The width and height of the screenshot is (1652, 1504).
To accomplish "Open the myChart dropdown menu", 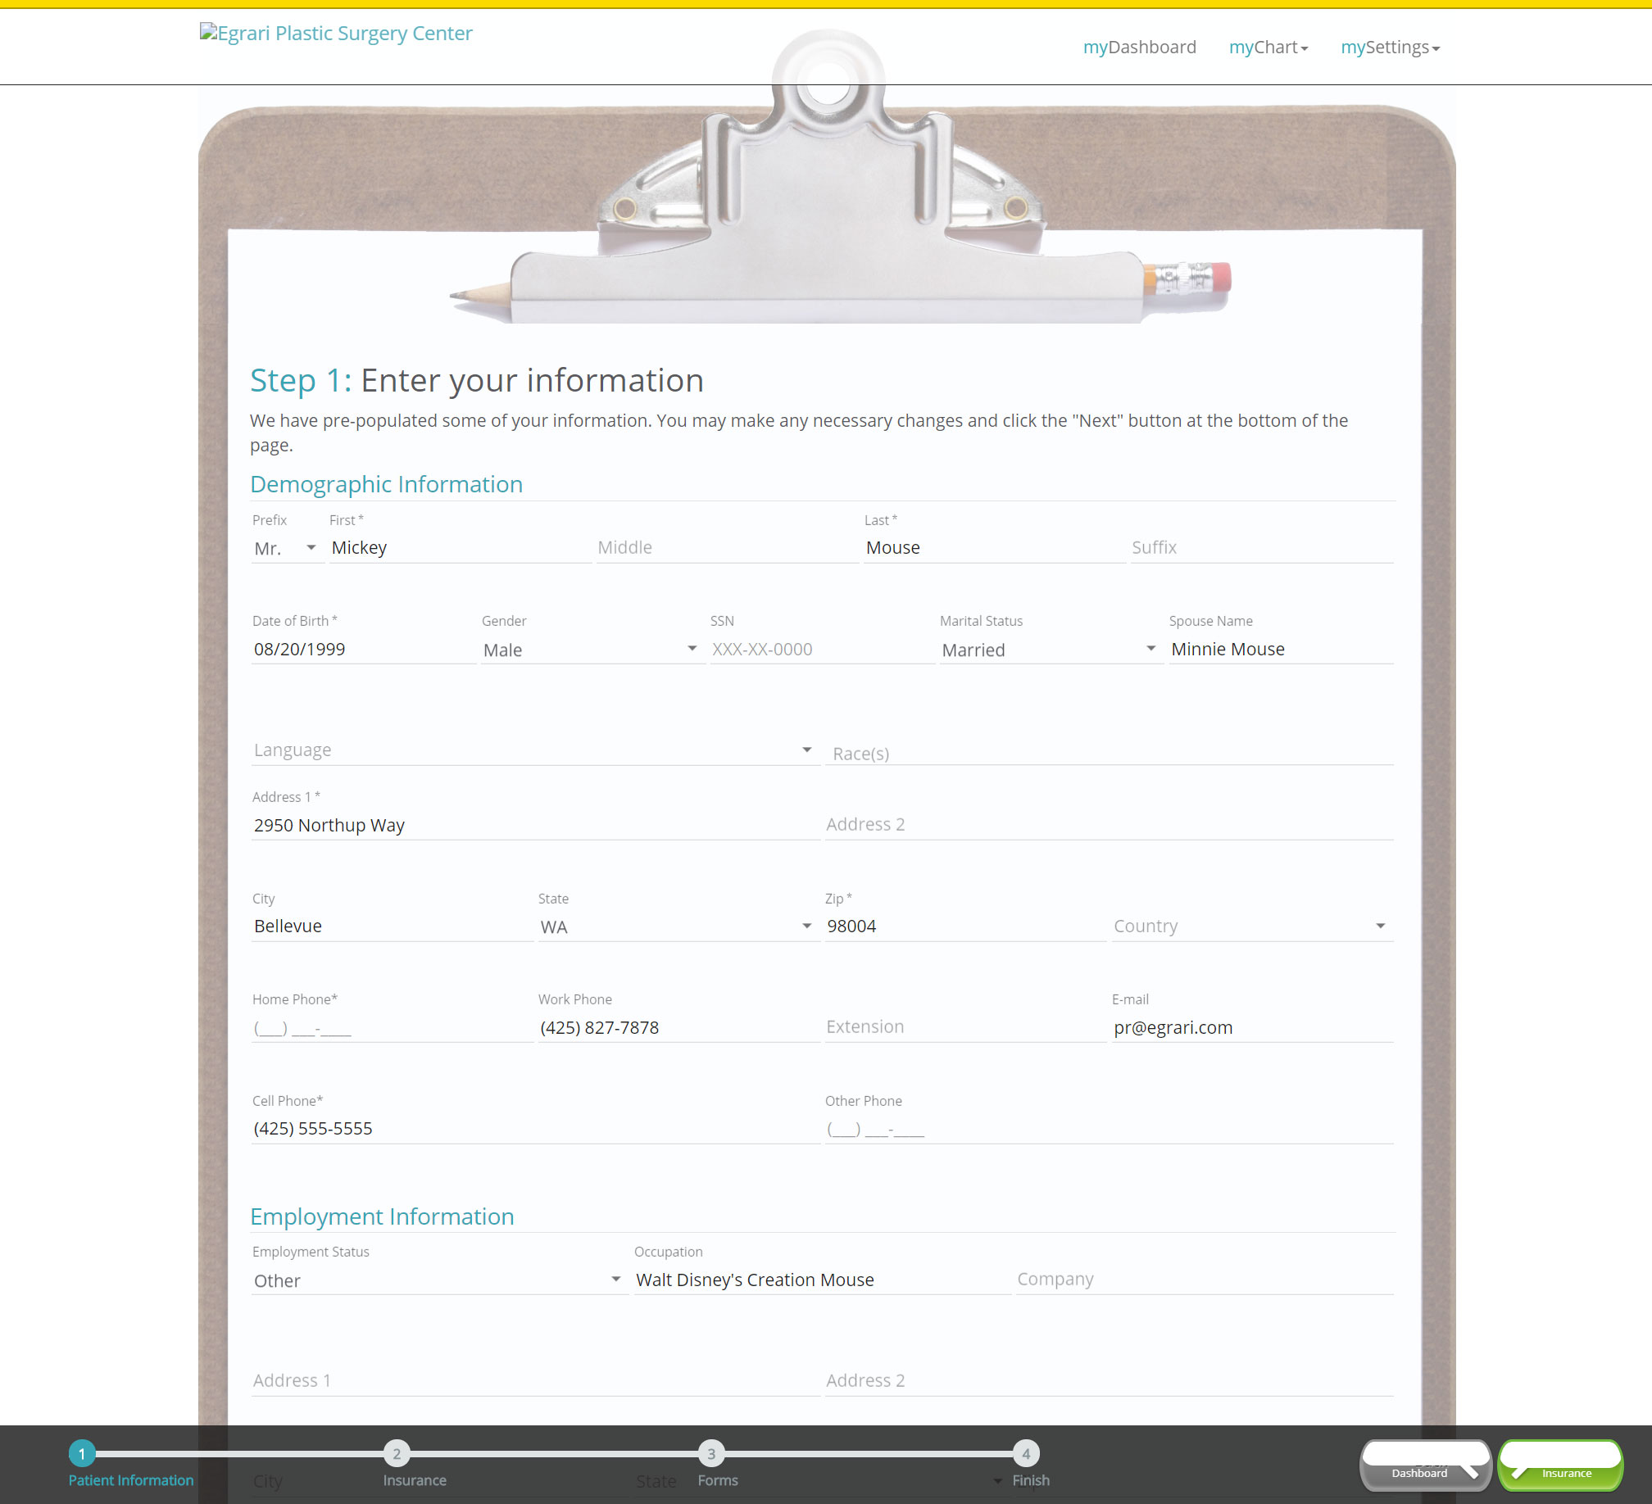I will [1268, 48].
